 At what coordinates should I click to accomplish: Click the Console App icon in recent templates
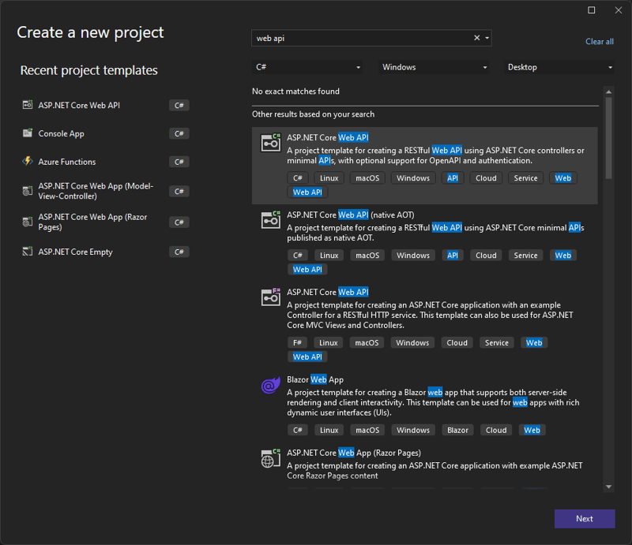28,133
